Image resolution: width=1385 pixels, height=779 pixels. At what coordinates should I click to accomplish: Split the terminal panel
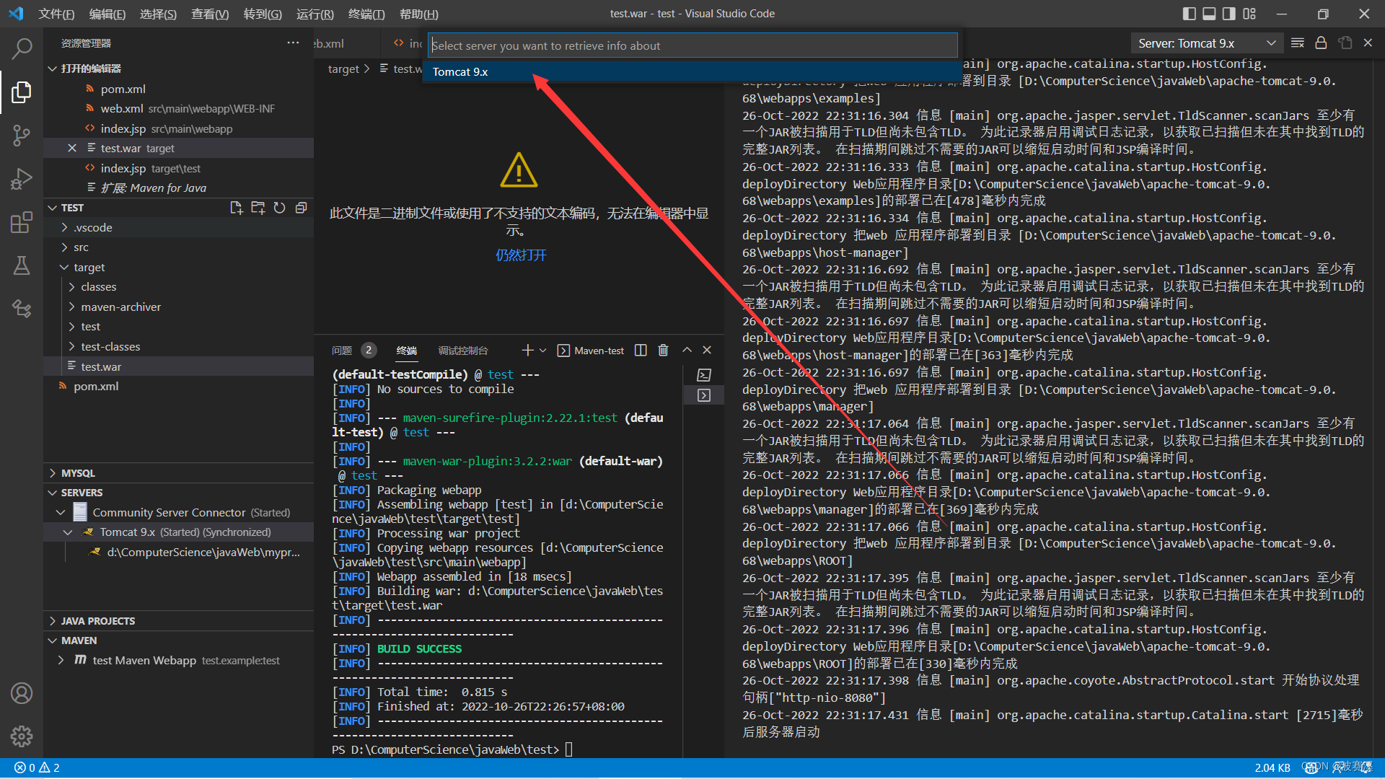[641, 351]
